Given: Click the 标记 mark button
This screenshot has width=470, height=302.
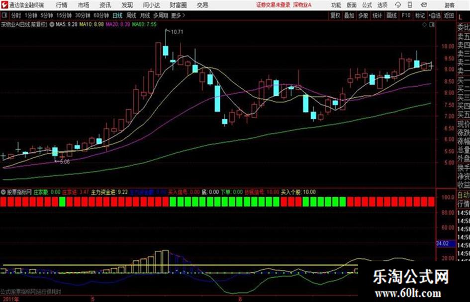Looking at the screenshot, I should coord(420,15).
